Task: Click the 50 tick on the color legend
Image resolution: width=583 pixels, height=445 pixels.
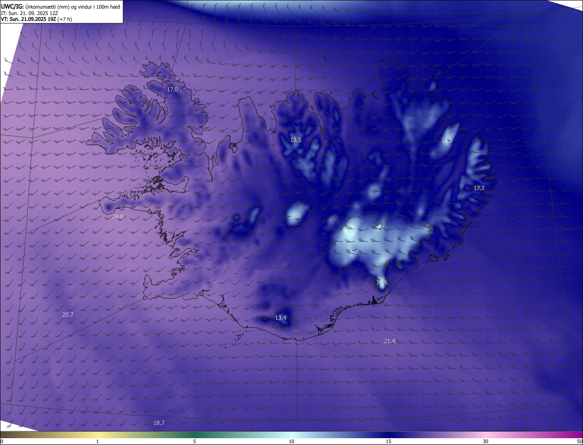Action: [579, 441]
